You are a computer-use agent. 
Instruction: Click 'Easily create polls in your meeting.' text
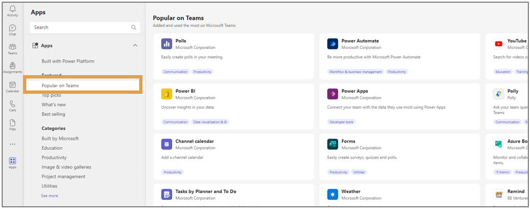[x=192, y=57]
